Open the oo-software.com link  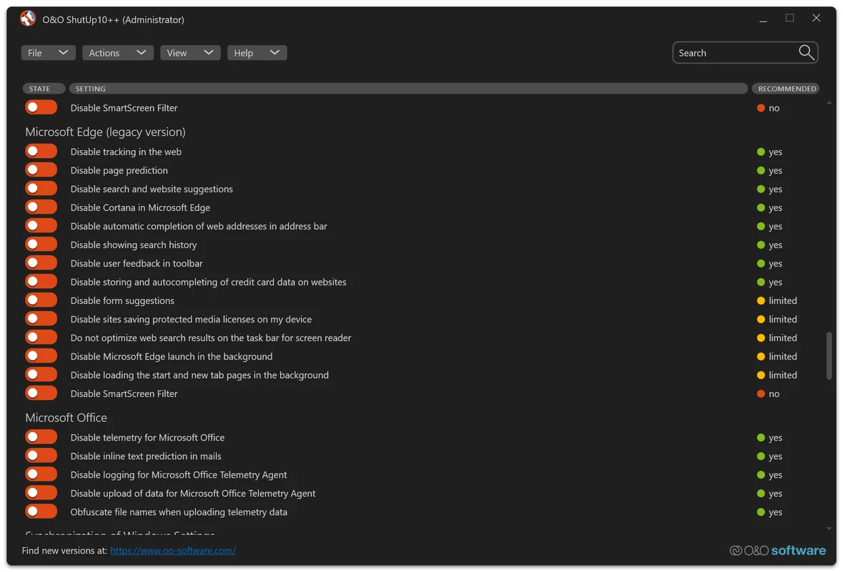(x=173, y=551)
